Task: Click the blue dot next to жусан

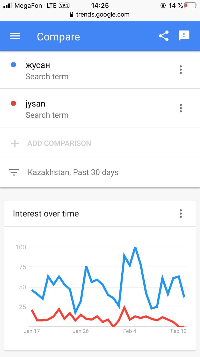Action: (x=13, y=65)
